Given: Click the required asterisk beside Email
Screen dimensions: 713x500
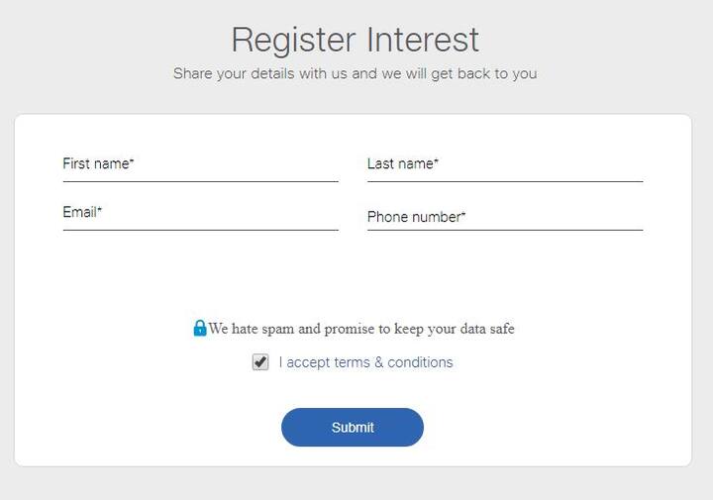Looking at the screenshot, I should coord(100,209).
